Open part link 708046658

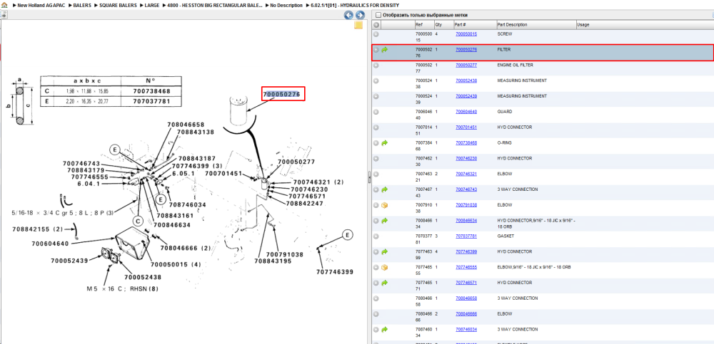point(466,298)
